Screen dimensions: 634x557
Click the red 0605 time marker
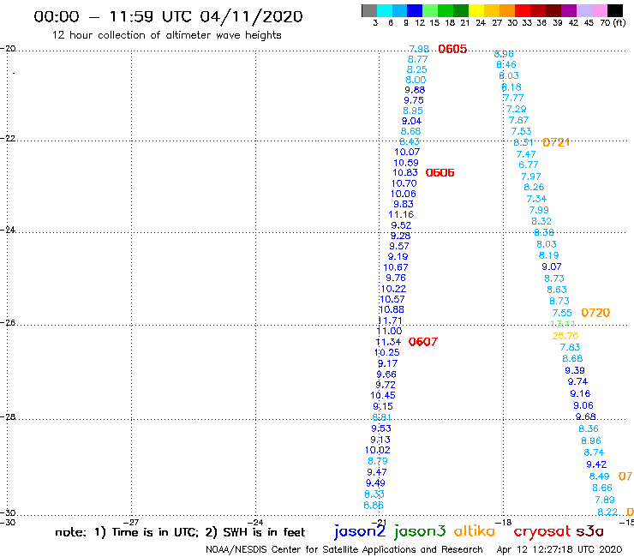tap(452, 50)
